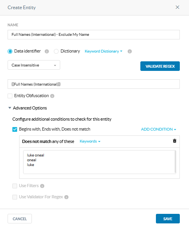Screen dimensions: 189x225
Task: Open the Keyword Dictionary dropdown
Action: (x=103, y=51)
